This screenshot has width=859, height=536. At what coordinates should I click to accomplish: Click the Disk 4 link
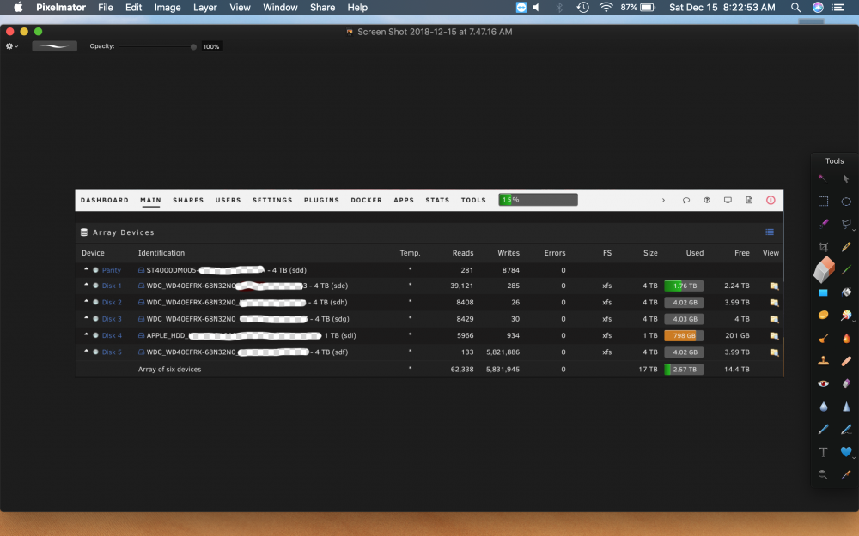pos(112,336)
